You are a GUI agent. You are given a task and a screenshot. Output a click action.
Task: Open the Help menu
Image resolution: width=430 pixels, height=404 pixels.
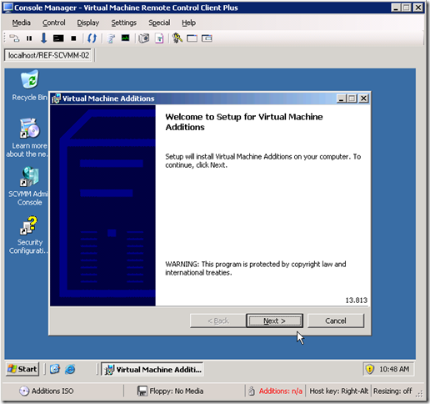(x=189, y=23)
